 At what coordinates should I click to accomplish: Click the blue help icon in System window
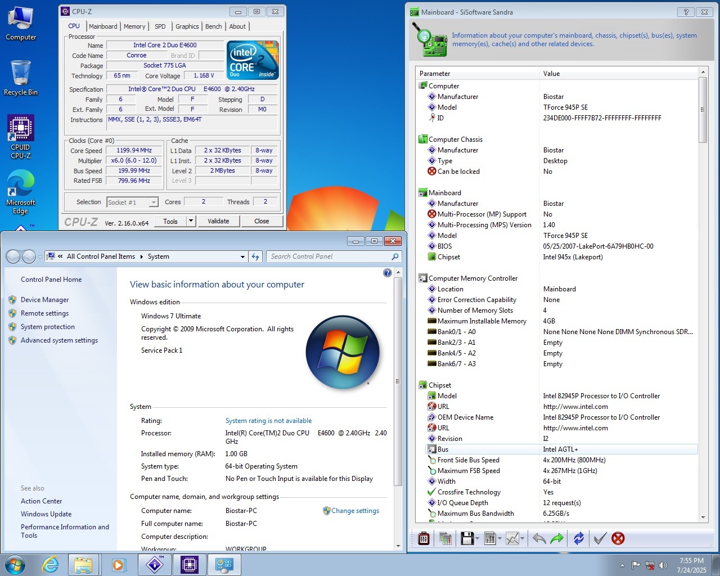(387, 273)
